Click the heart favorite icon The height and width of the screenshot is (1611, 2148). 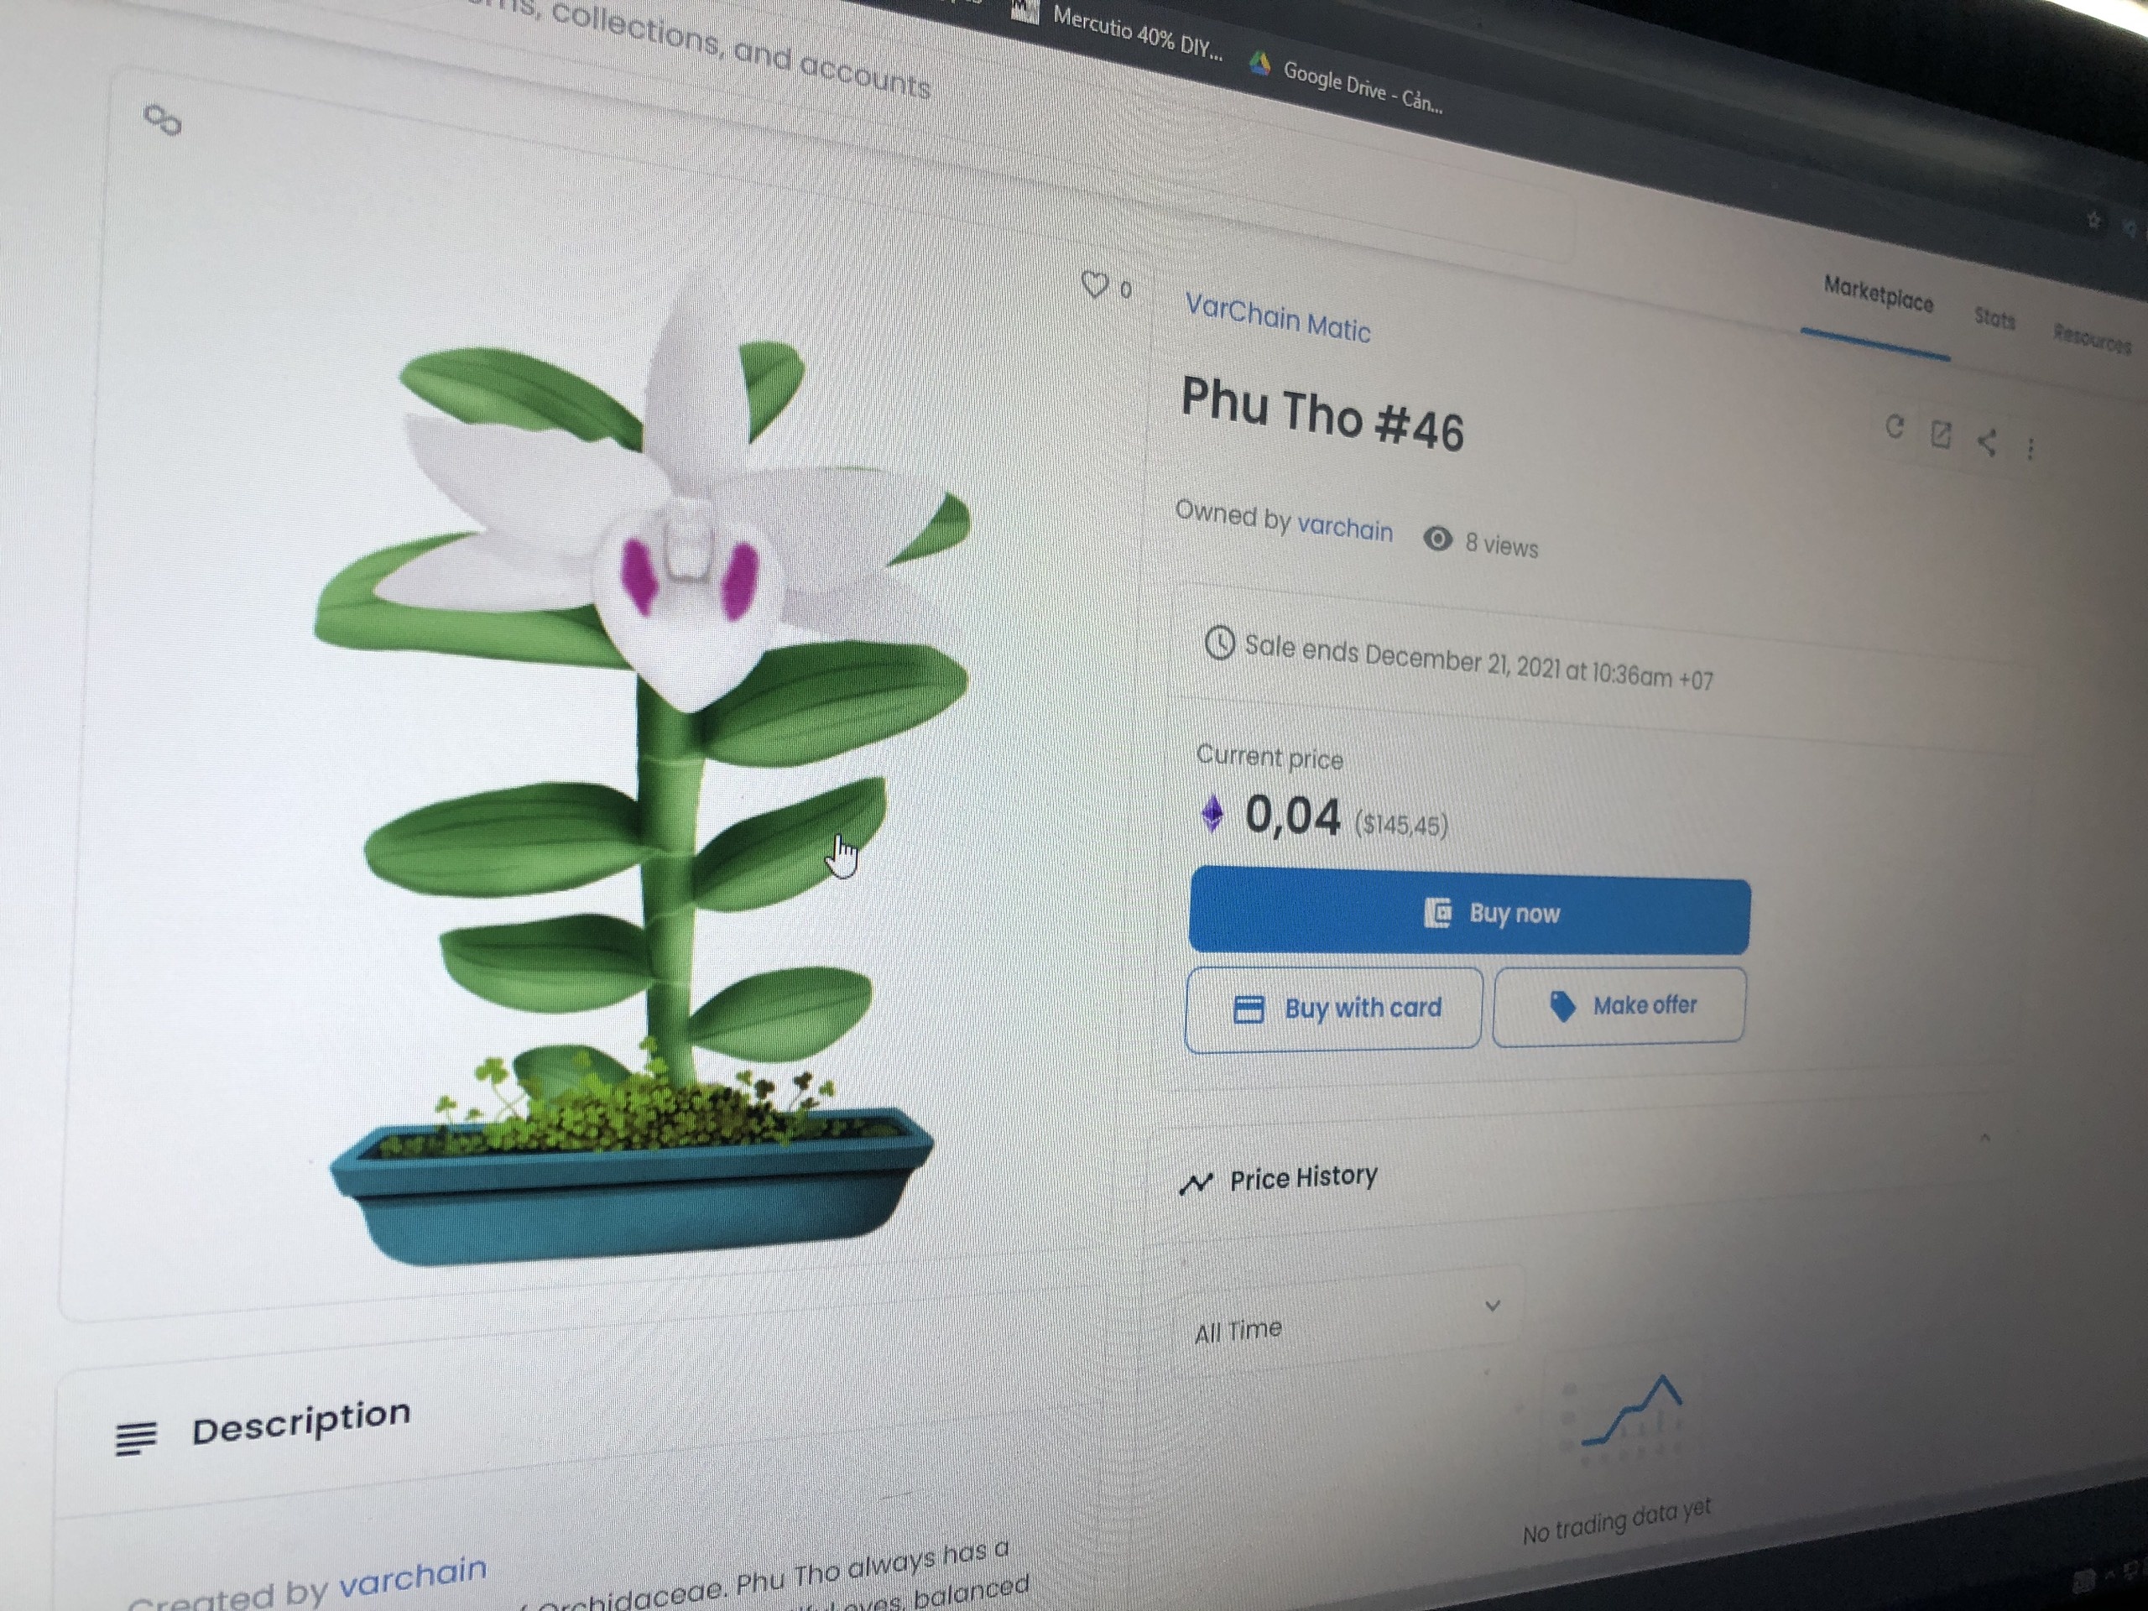pyautogui.click(x=1094, y=284)
